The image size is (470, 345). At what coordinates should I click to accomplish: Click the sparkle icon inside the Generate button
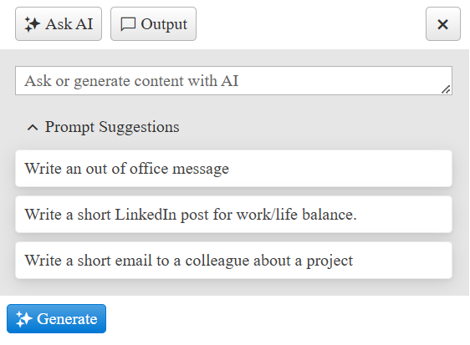pyautogui.click(x=24, y=319)
